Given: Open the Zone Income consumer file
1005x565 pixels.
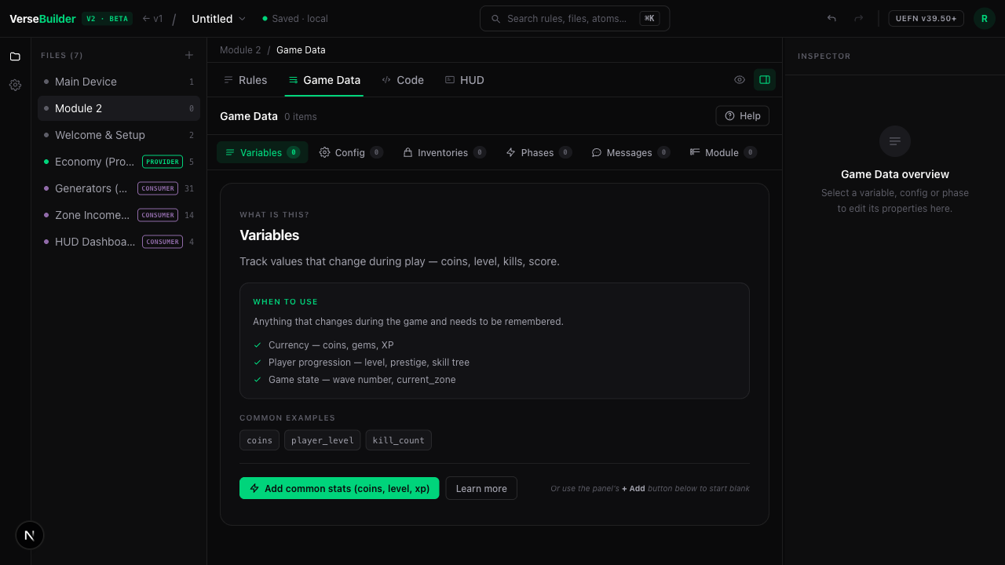Looking at the screenshot, I should [119, 215].
